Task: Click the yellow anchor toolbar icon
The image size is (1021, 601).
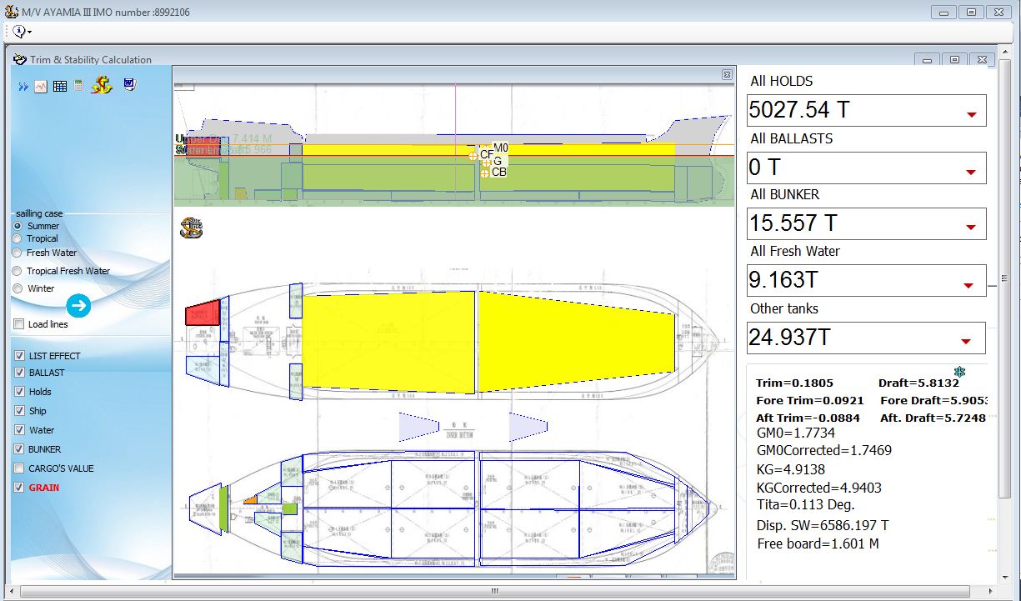Action: point(102,85)
